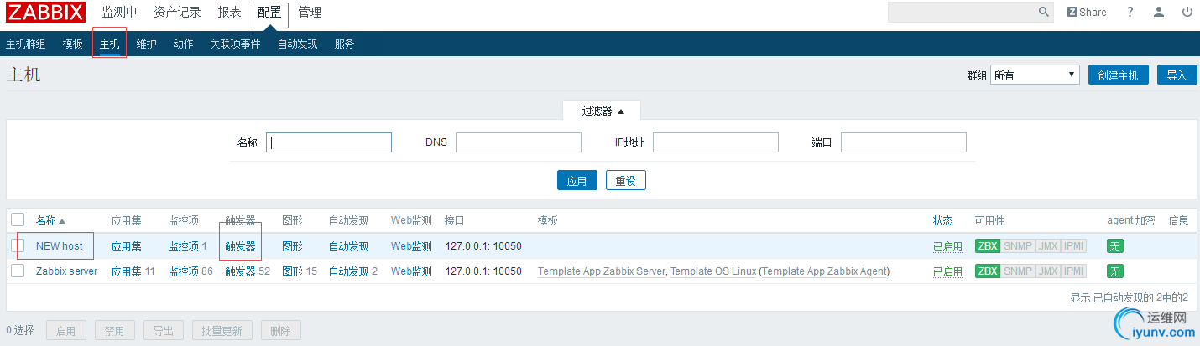Toggle the select-all hosts checkbox

click(18, 219)
